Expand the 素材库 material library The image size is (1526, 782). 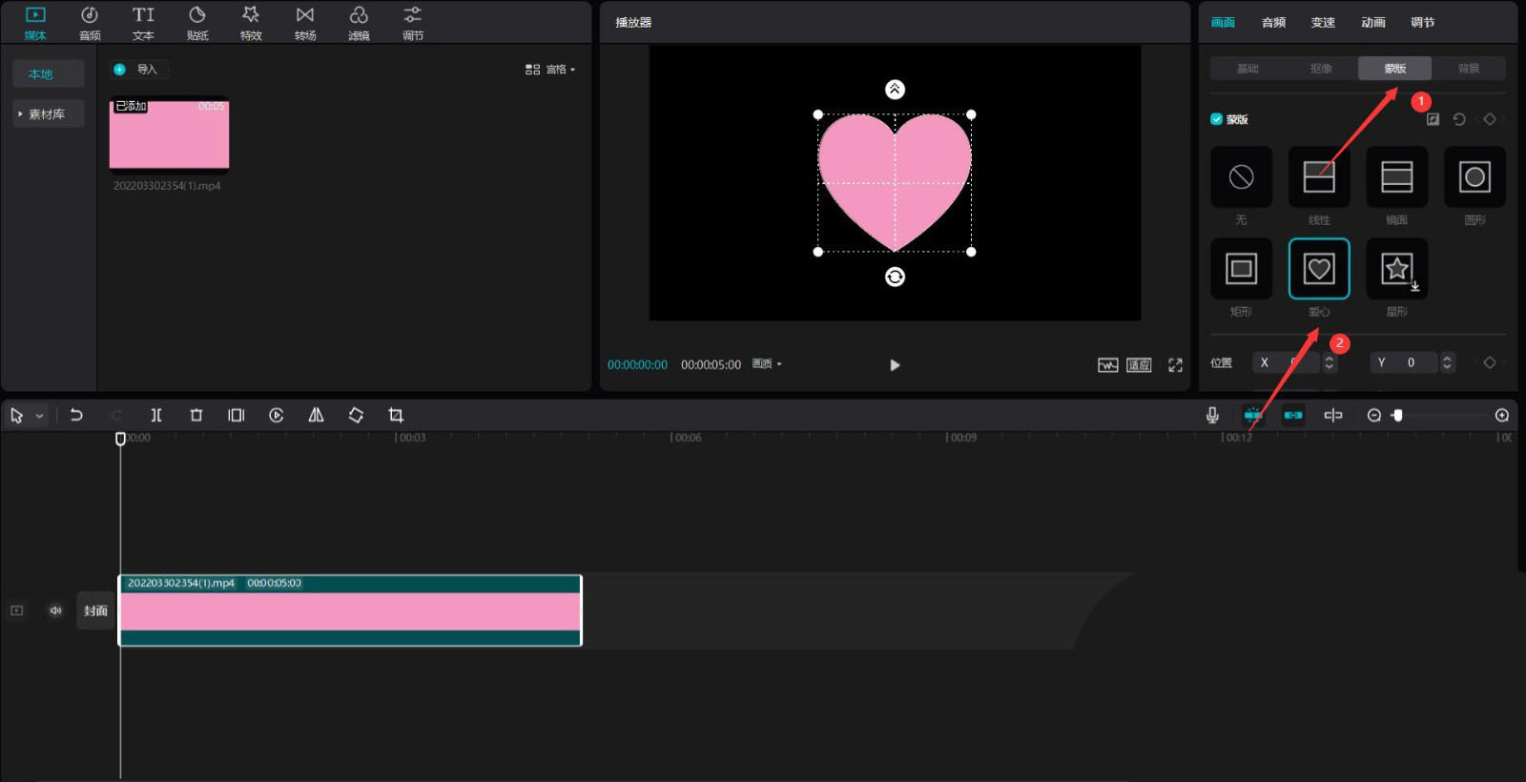point(47,114)
